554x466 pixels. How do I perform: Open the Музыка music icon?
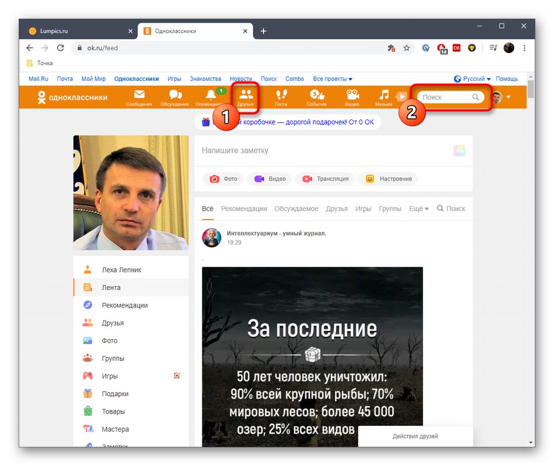tap(384, 96)
